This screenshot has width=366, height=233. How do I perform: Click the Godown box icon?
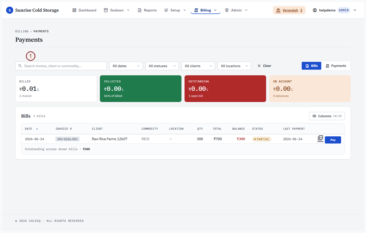[x=106, y=10]
